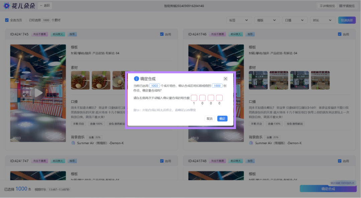361x198 pixels.
Task: Click the first digit box above 1
Action: click(194, 98)
